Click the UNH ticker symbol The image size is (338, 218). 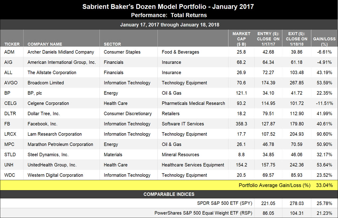9,165
